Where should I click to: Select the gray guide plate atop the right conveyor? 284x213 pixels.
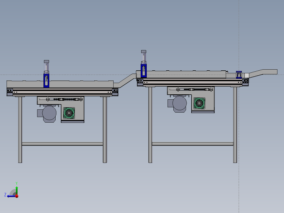[181, 74]
